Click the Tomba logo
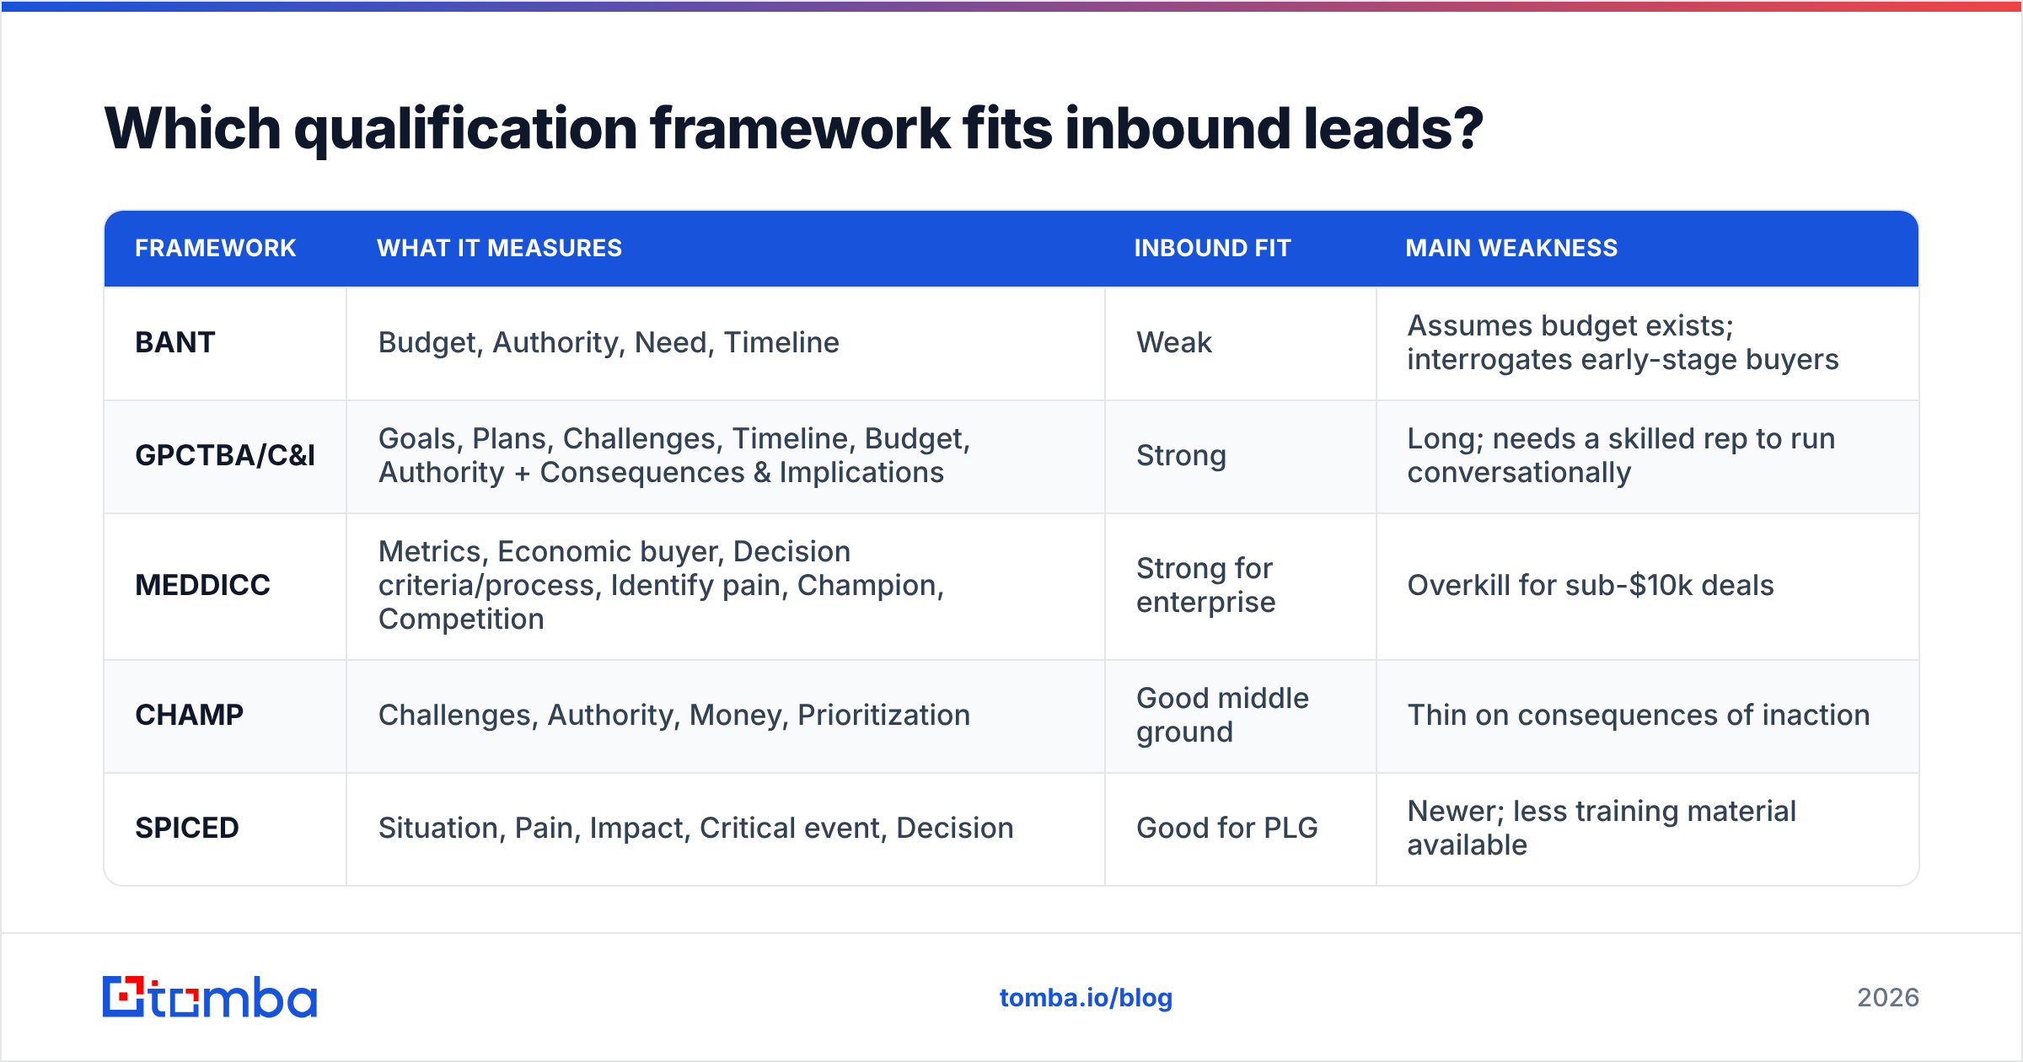 [x=210, y=997]
